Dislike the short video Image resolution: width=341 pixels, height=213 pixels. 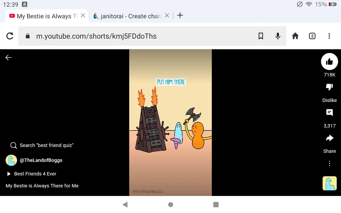click(329, 87)
